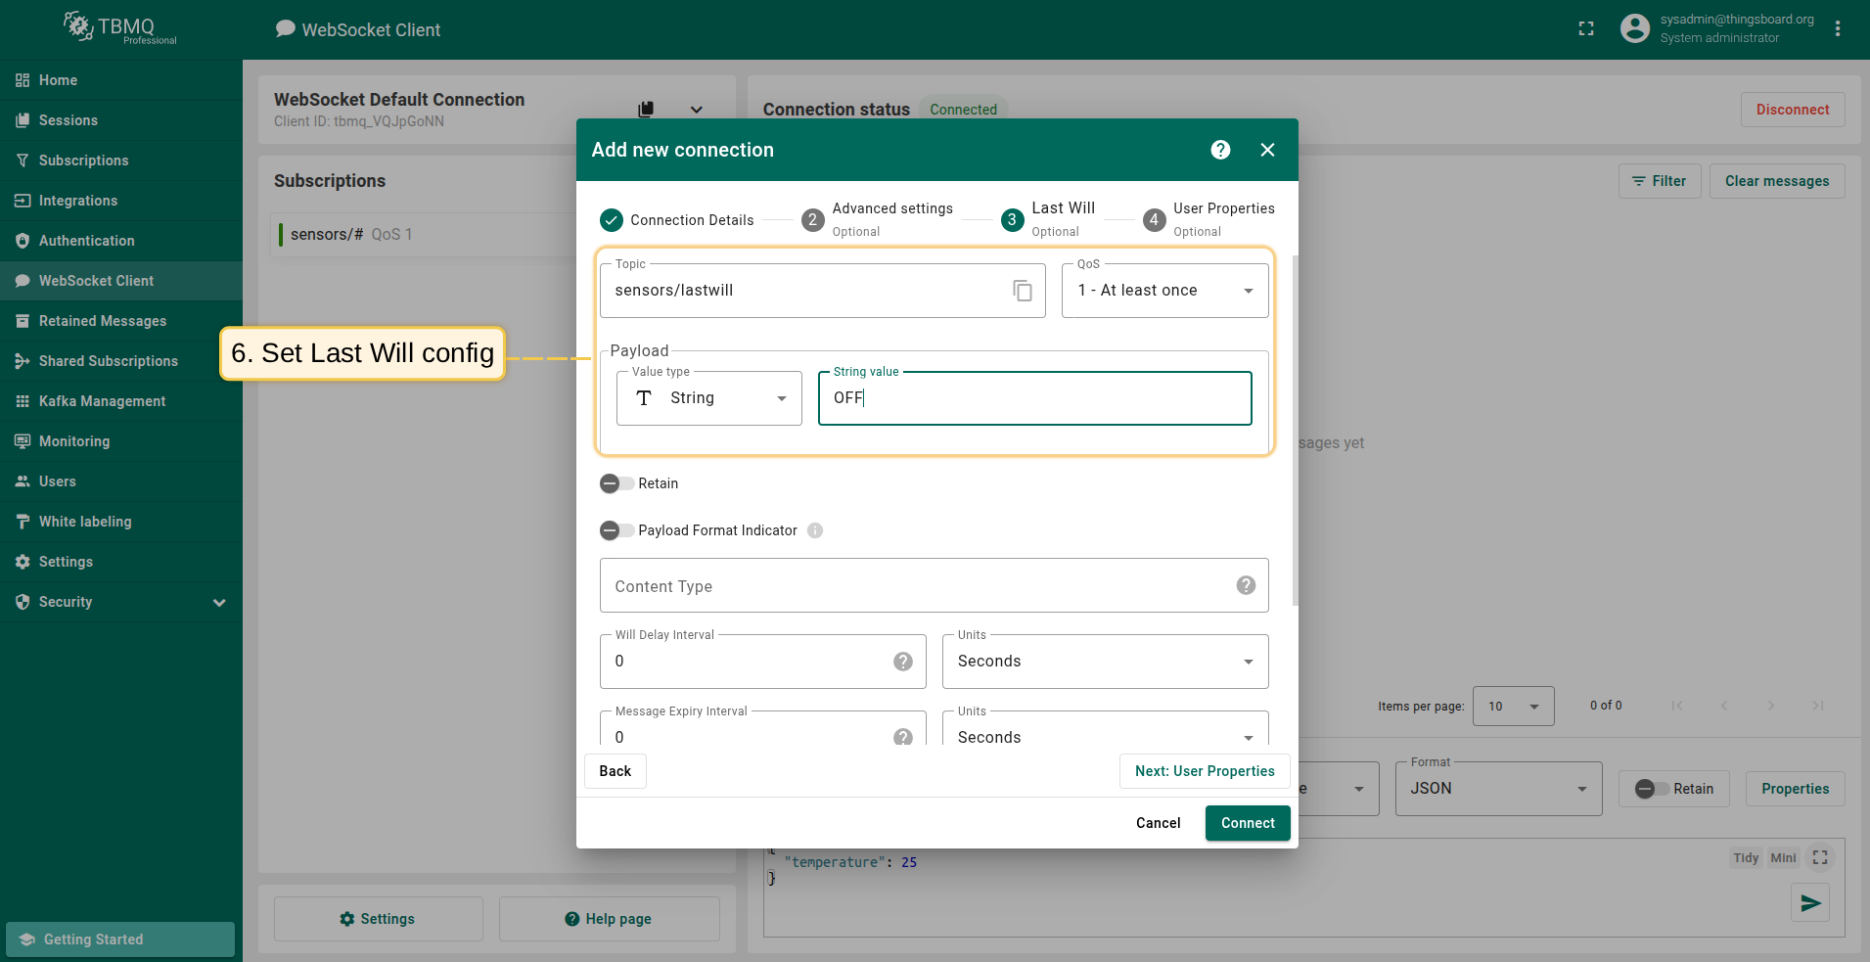Click Content Type help question icon

[1245, 585]
